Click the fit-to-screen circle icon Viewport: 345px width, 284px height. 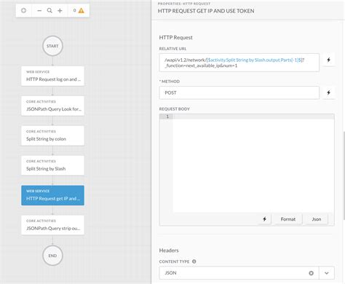pyautogui.click(x=23, y=10)
